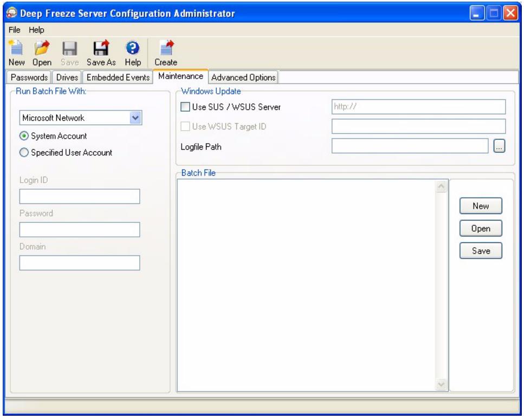The height and width of the screenshot is (419, 524).
Task: Click the Domain input field
Action: pyautogui.click(x=80, y=263)
